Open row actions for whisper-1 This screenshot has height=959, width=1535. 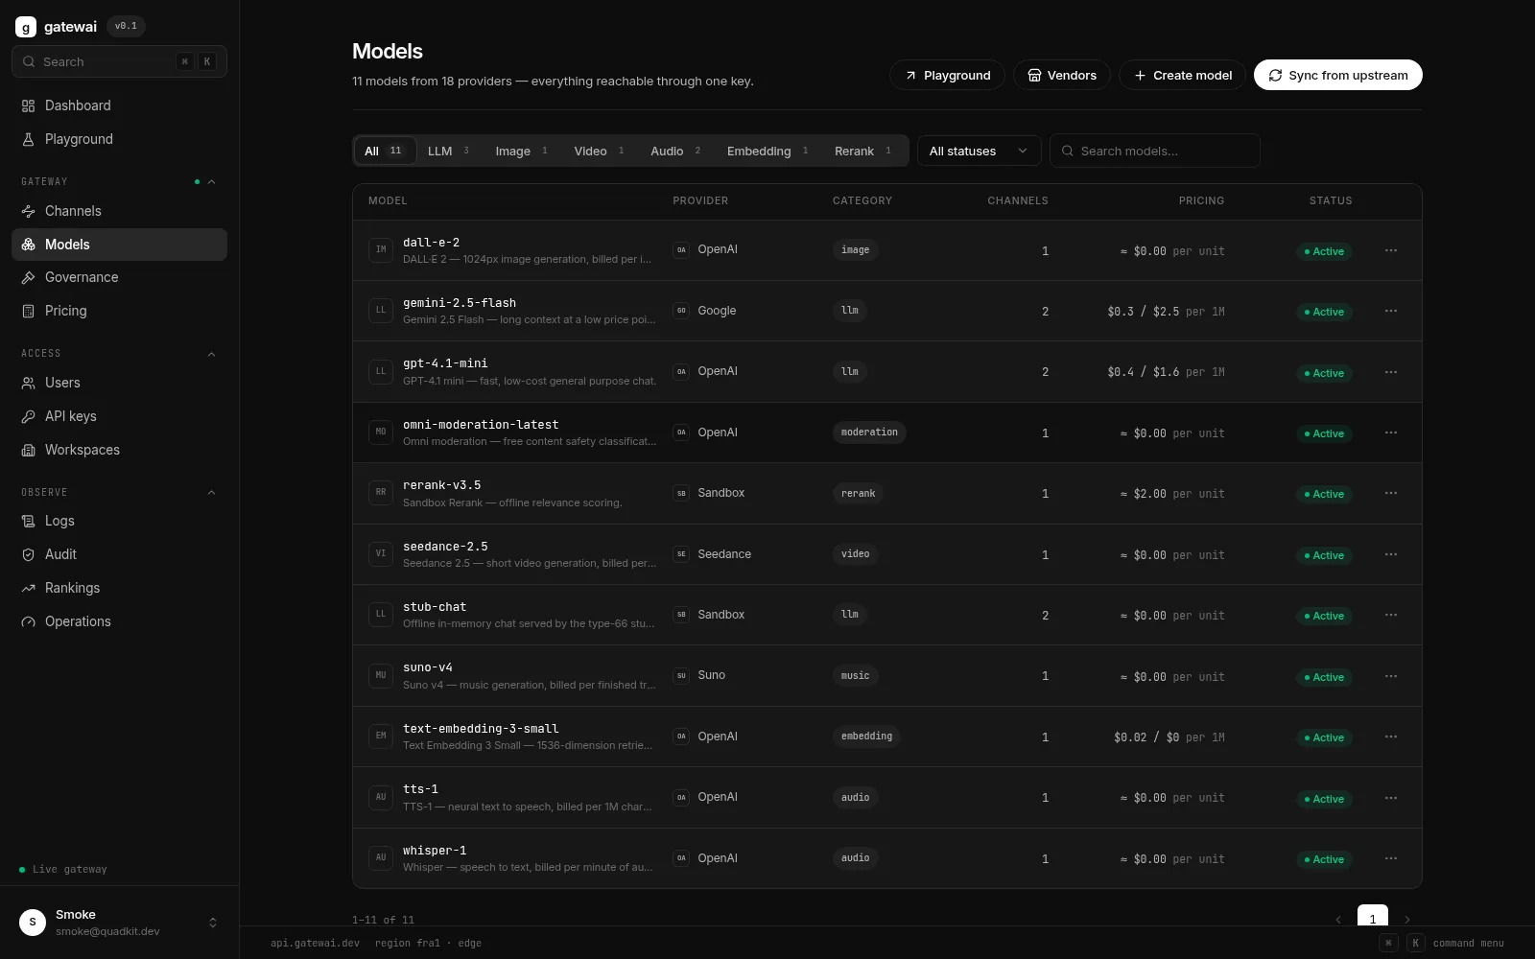(1391, 858)
